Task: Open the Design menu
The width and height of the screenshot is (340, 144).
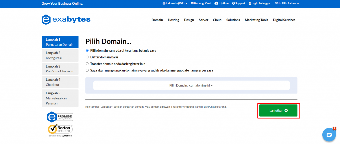Action: click(189, 20)
